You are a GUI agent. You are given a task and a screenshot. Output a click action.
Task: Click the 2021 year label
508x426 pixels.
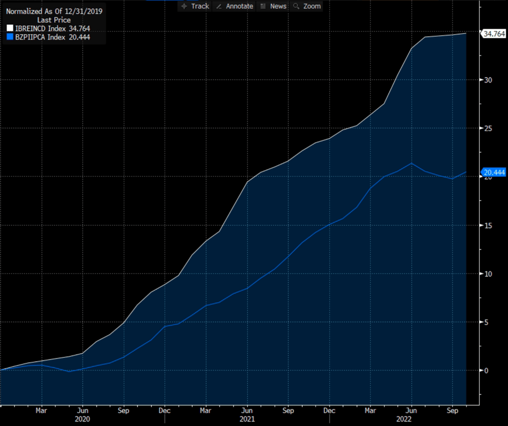click(x=247, y=419)
